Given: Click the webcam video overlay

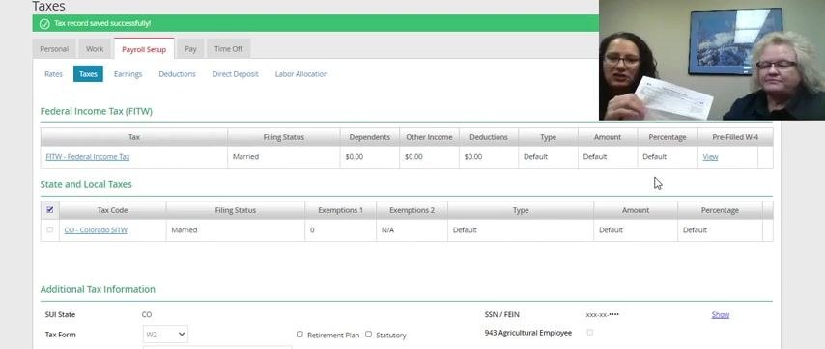Looking at the screenshot, I should (712, 60).
